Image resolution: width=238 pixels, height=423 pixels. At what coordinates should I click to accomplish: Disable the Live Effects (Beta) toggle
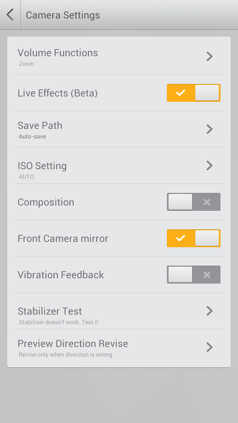click(194, 93)
